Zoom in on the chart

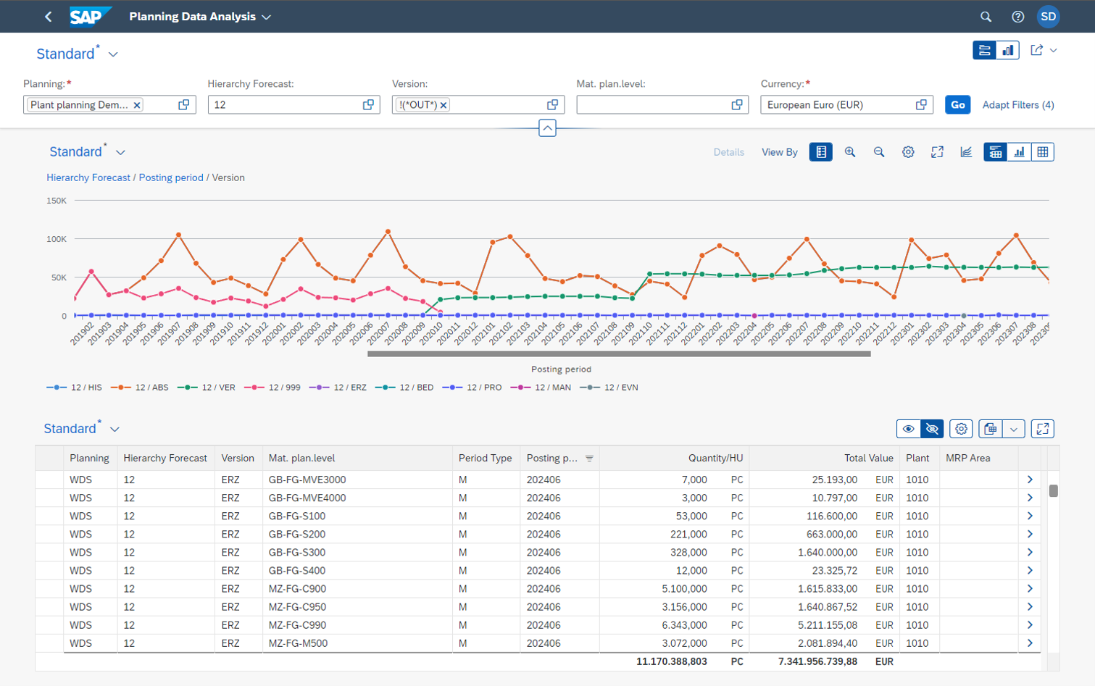[x=850, y=152]
